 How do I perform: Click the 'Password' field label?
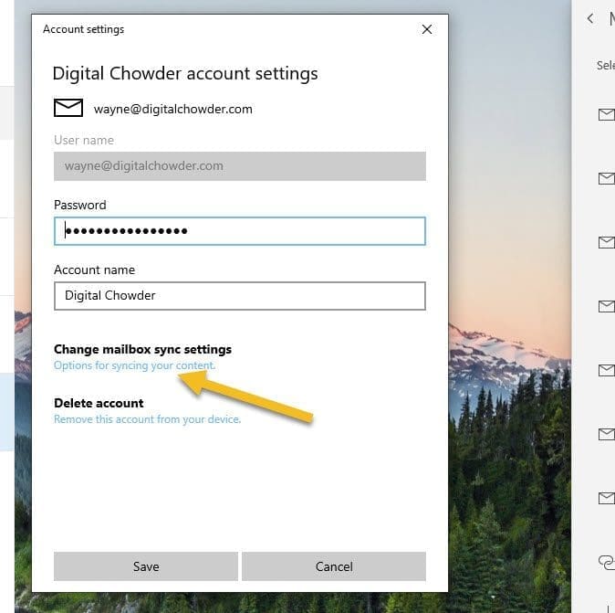tap(80, 205)
